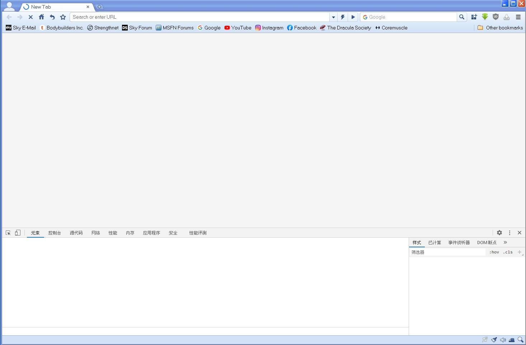This screenshot has width=526, height=345.
Task: Select the 网络 tab in DevTools
Action: (x=95, y=233)
